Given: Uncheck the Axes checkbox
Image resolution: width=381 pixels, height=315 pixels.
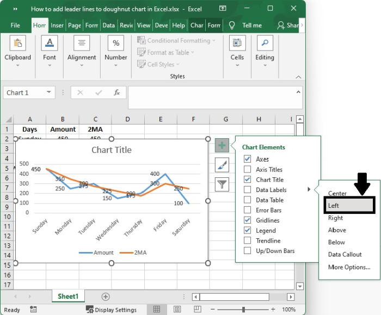Looking at the screenshot, I should 247,159.
